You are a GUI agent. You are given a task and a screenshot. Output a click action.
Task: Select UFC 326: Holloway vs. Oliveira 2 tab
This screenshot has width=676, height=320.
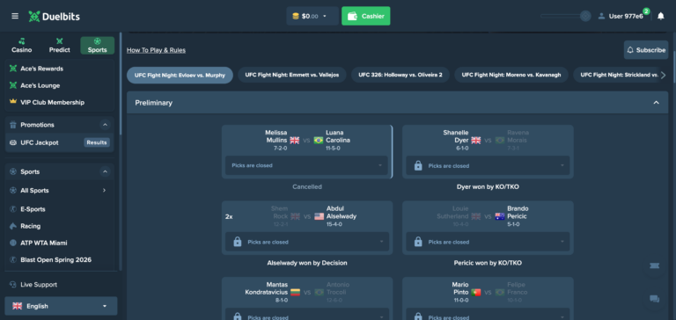pyautogui.click(x=400, y=75)
